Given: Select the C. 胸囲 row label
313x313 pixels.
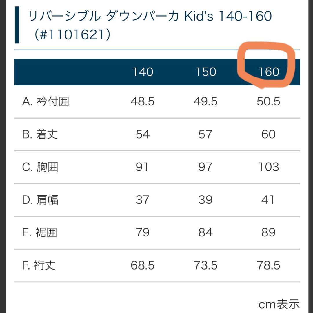Looking at the screenshot, I should click(40, 167).
